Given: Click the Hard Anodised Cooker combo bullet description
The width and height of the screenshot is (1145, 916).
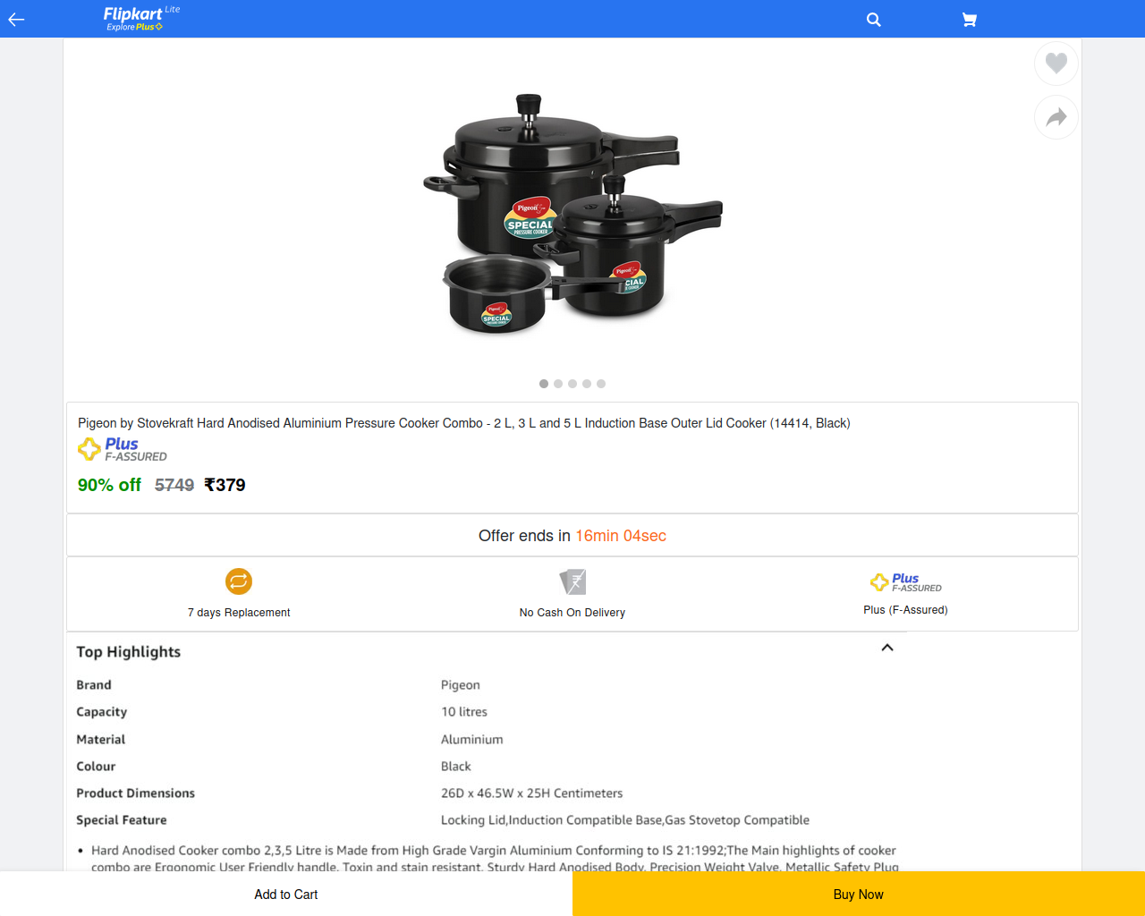Looking at the screenshot, I should 495,858.
